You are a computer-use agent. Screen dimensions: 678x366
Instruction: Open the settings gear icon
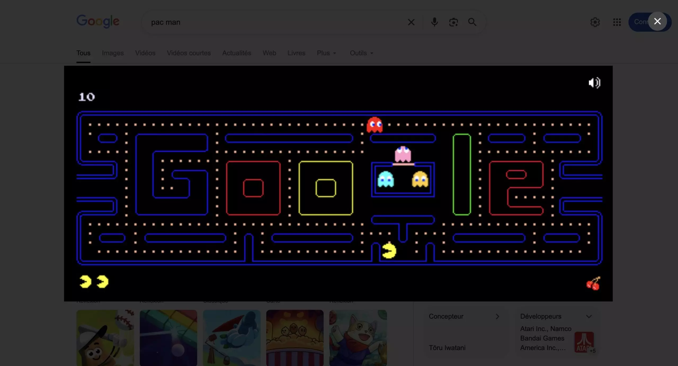pyautogui.click(x=595, y=22)
